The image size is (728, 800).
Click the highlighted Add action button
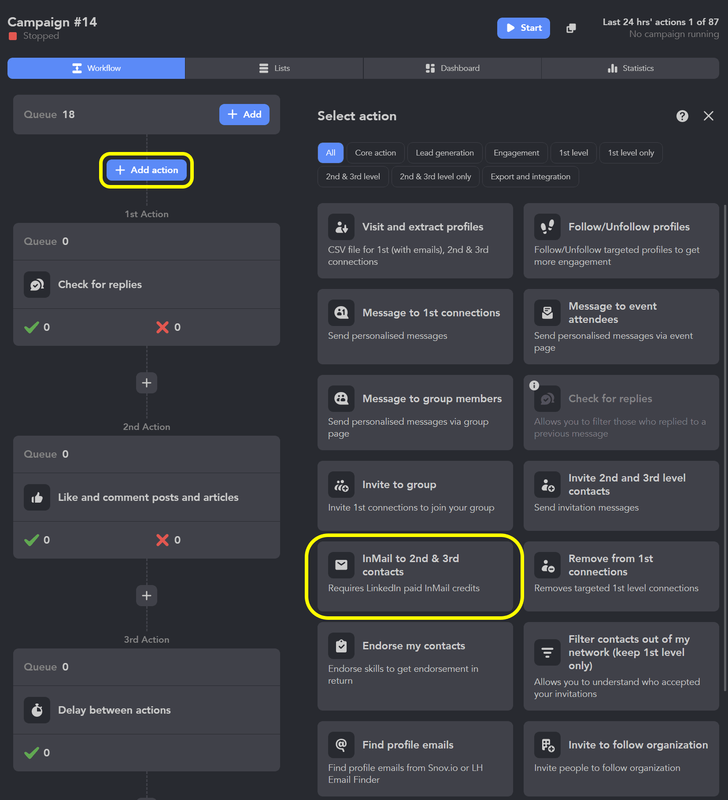coord(147,170)
